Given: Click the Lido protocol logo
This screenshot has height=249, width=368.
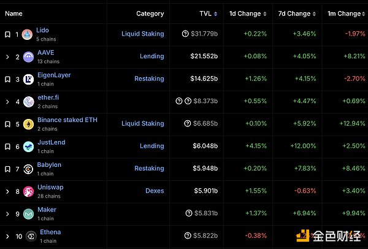Looking at the screenshot, I should pyautogui.click(x=28, y=34).
